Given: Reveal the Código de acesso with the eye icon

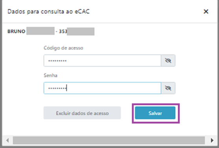Looking at the screenshot, I should [x=168, y=61].
